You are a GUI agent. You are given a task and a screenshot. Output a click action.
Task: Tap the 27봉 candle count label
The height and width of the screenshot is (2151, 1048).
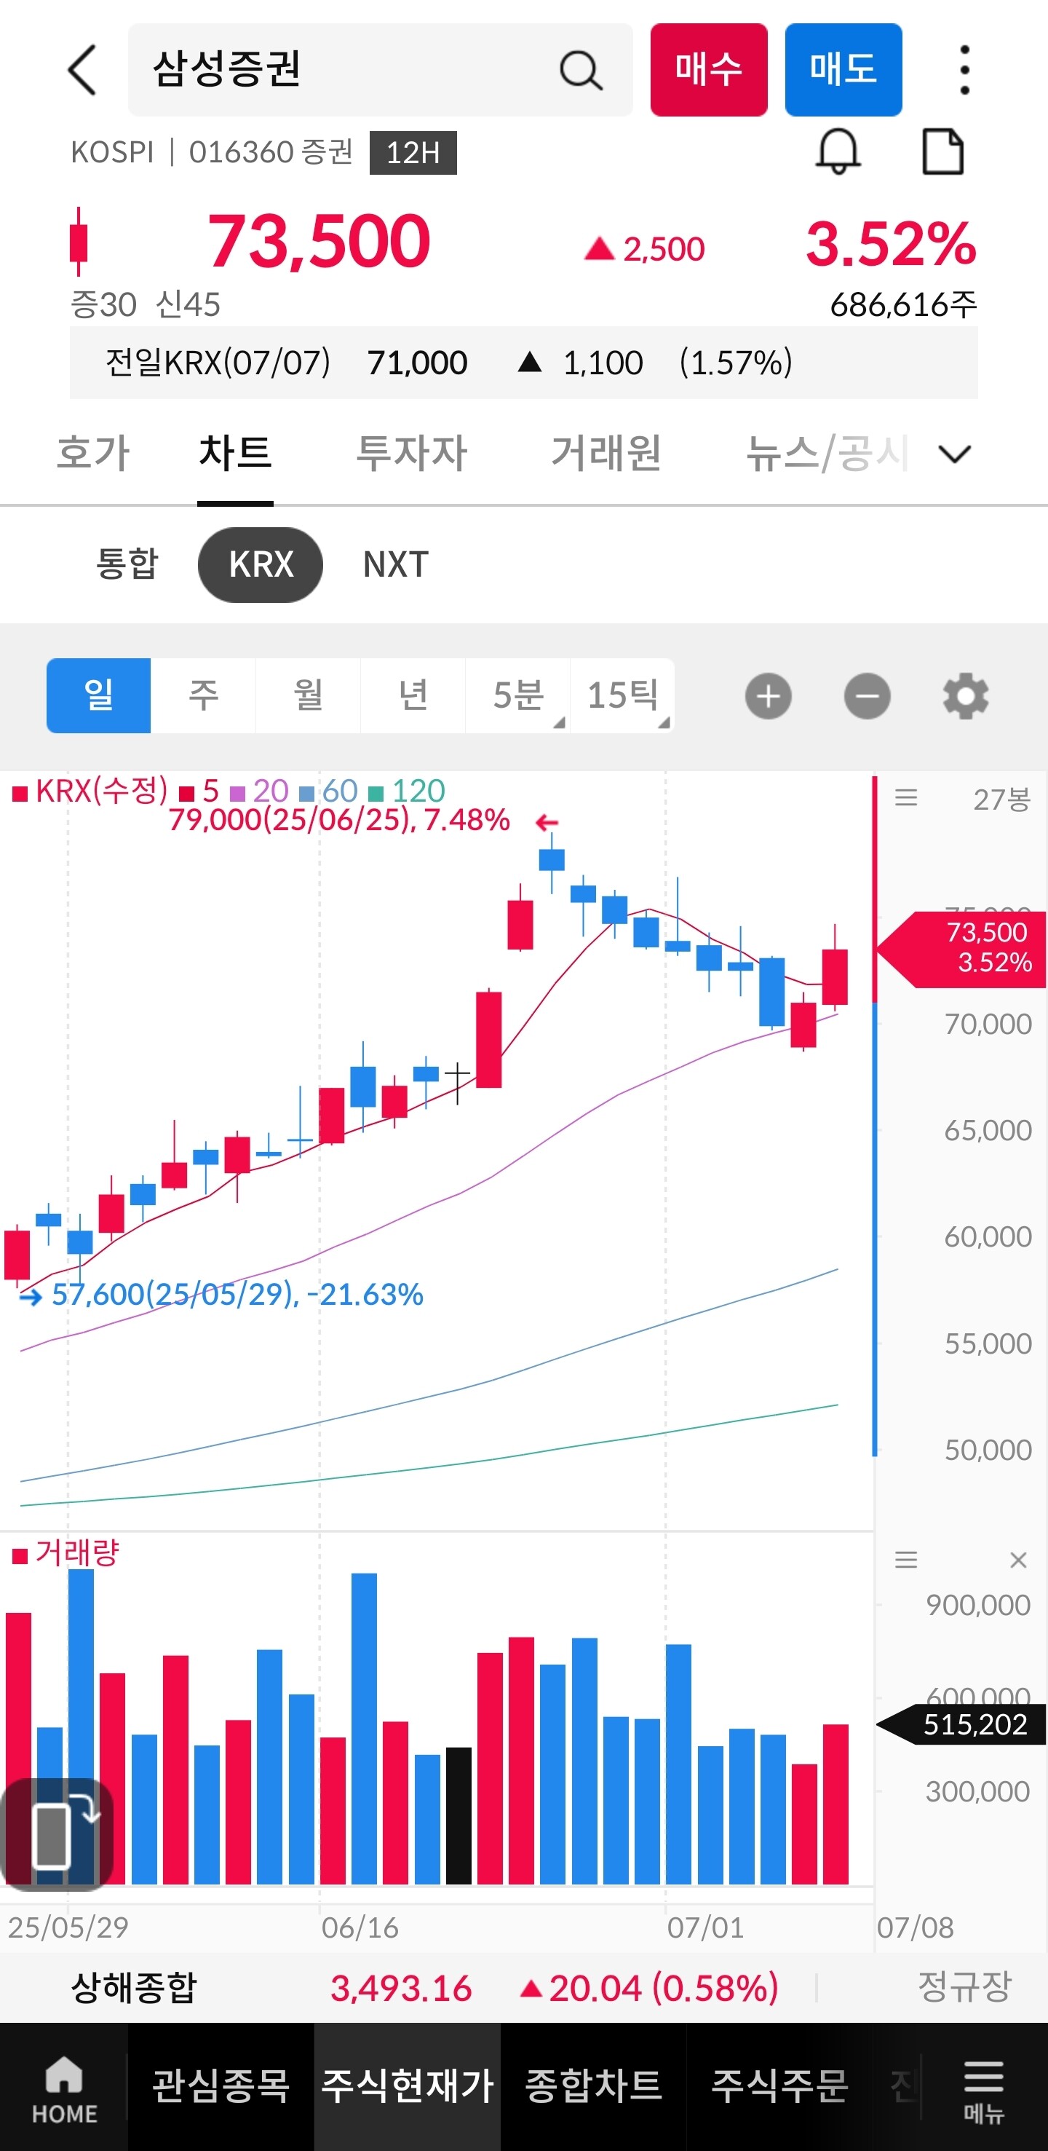point(1002,799)
